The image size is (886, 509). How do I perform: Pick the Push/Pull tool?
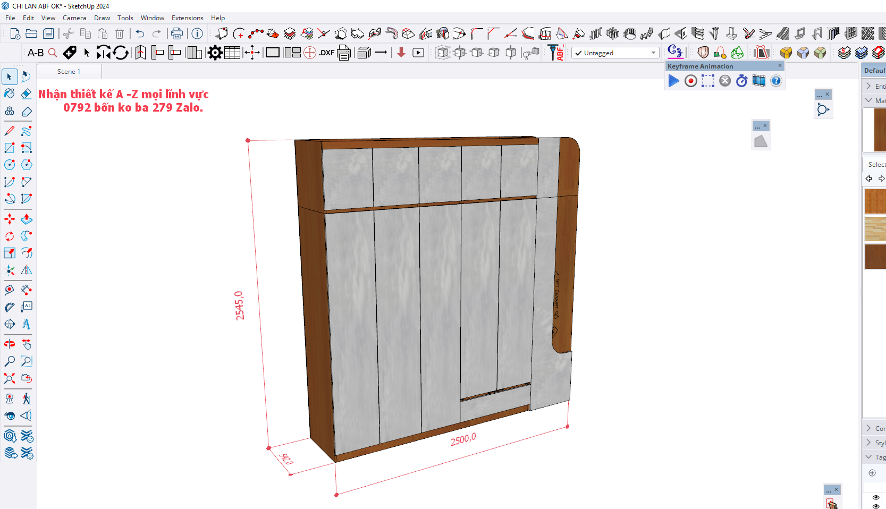click(x=26, y=219)
